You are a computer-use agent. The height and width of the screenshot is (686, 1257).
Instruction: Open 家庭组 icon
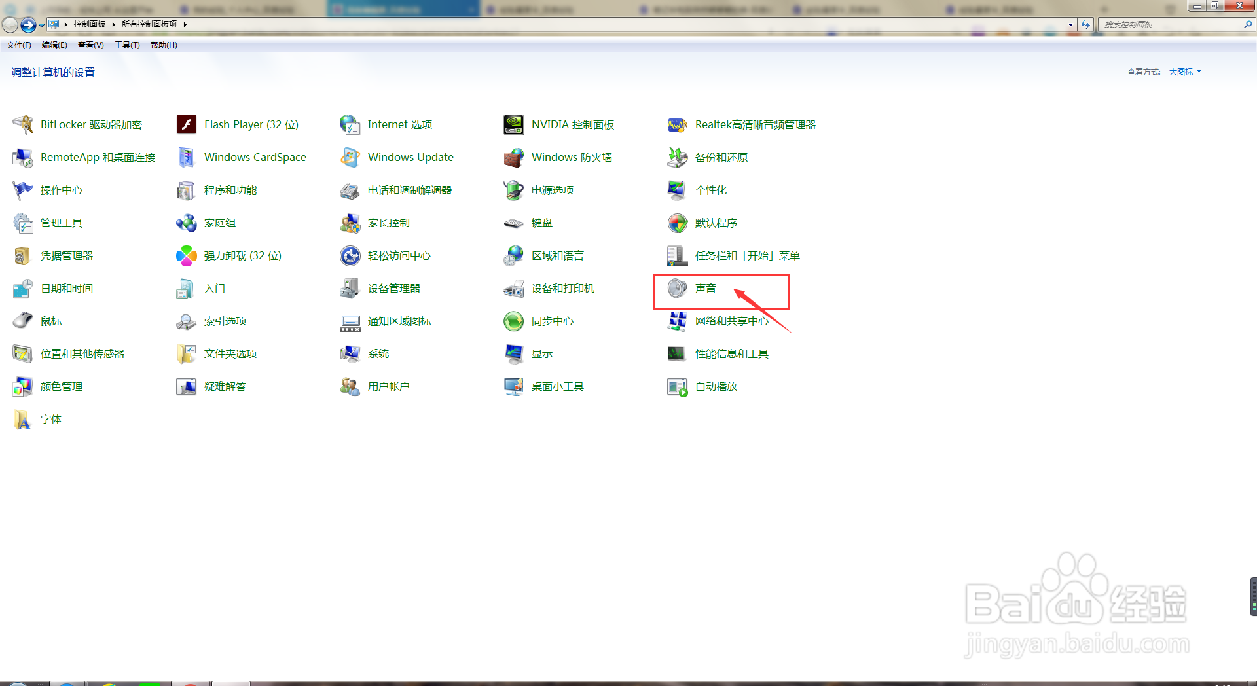point(187,223)
